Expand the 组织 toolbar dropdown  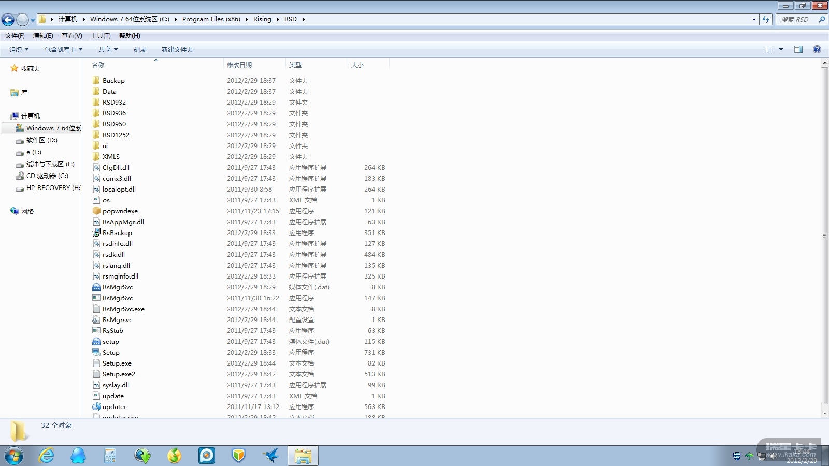[x=19, y=50]
